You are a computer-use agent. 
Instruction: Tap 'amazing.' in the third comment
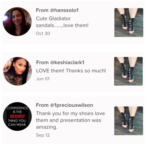tap(47, 127)
